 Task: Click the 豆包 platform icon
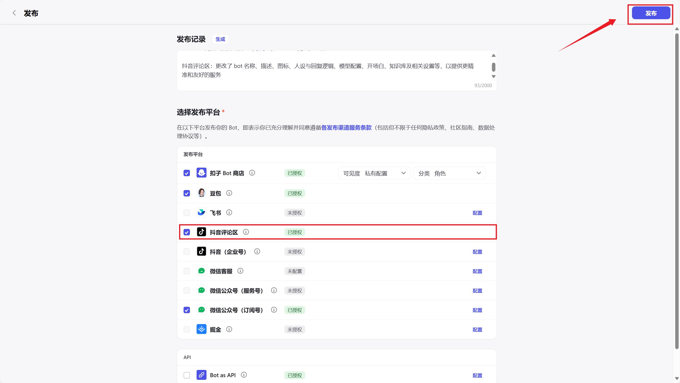(x=202, y=193)
